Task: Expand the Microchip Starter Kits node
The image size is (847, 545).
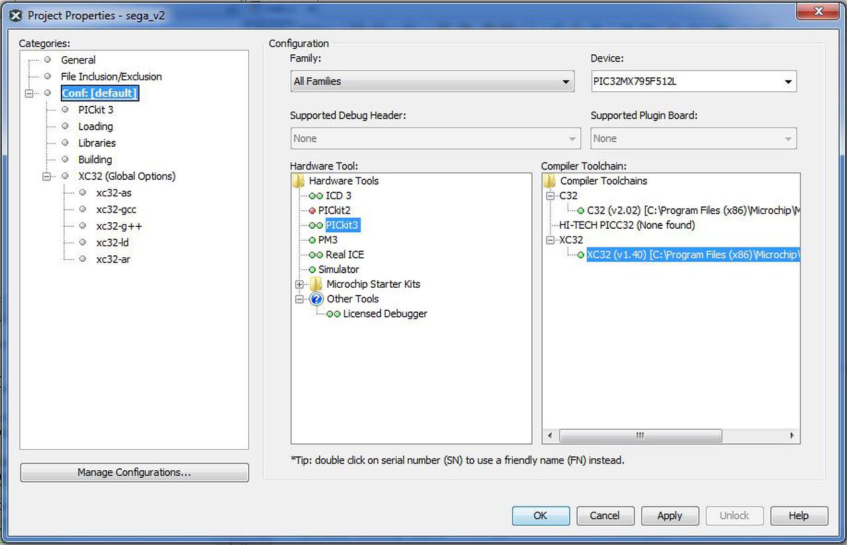Action: [299, 284]
